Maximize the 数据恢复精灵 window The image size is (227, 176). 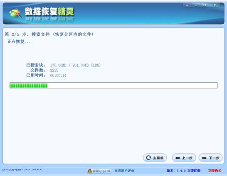pyautogui.click(x=205, y=5)
